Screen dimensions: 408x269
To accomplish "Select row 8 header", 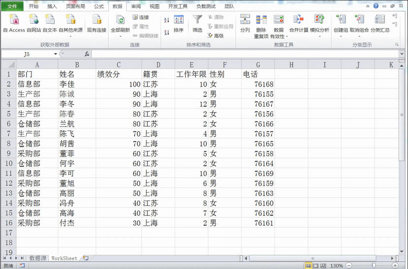I will [8, 144].
